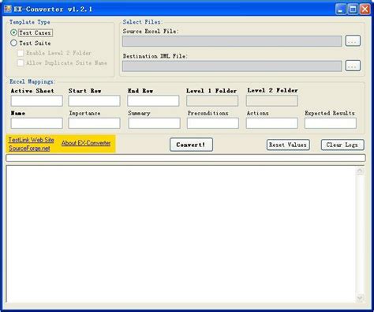The image size is (374, 312).
Task: Tick the Allow Duplicate Suite Name checkbox
Action: pos(21,63)
